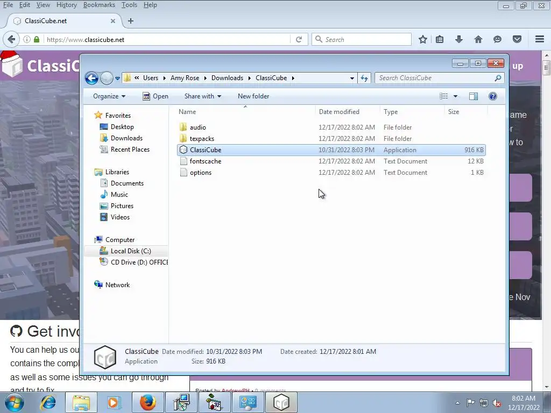551x413 pixels.
Task: Open the Organize menu
Action: pos(109,96)
